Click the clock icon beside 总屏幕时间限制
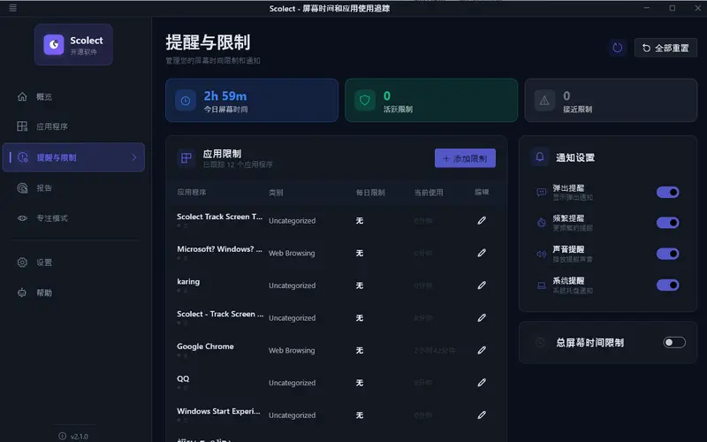The image size is (707, 442). tap(540, 342)
